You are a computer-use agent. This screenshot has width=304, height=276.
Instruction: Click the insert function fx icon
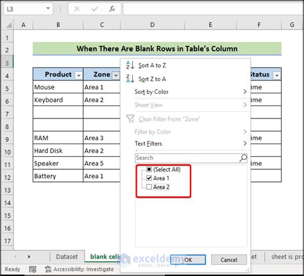click(x=112, y=9)
